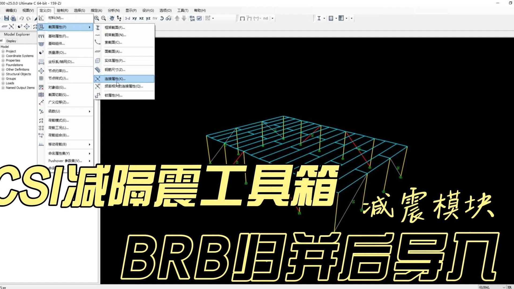Expand the Properties tree node
Image resolution: width=514 pixels, height=289 pixels.
tap(3, 60)
